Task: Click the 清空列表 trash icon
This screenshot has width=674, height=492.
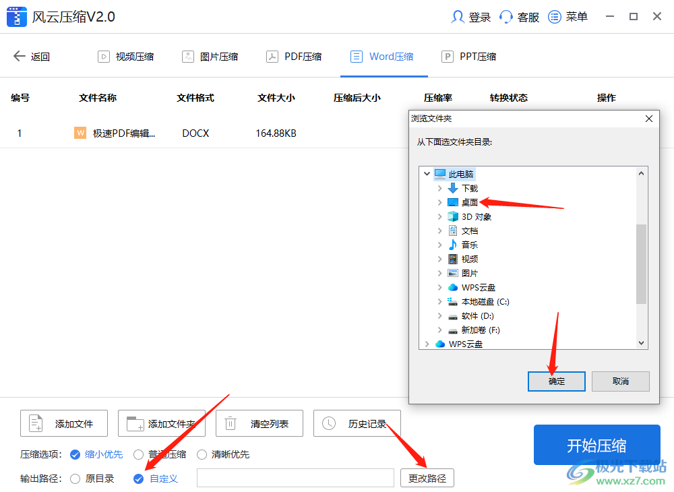Action: pos(231,423)
